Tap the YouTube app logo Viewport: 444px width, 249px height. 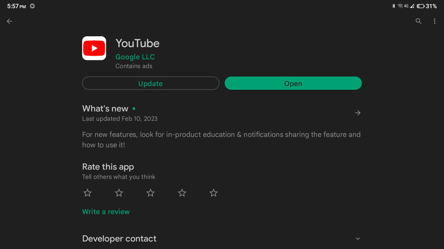tap(94, 48)
